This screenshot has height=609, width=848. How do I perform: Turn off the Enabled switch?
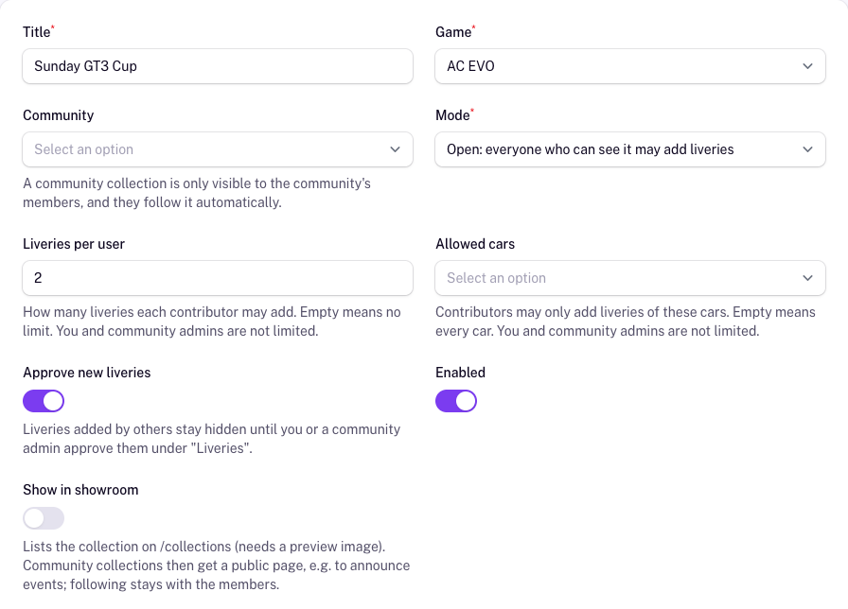456,401
